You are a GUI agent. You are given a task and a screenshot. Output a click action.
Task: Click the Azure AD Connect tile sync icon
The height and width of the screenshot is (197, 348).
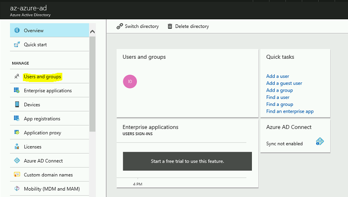320,142
